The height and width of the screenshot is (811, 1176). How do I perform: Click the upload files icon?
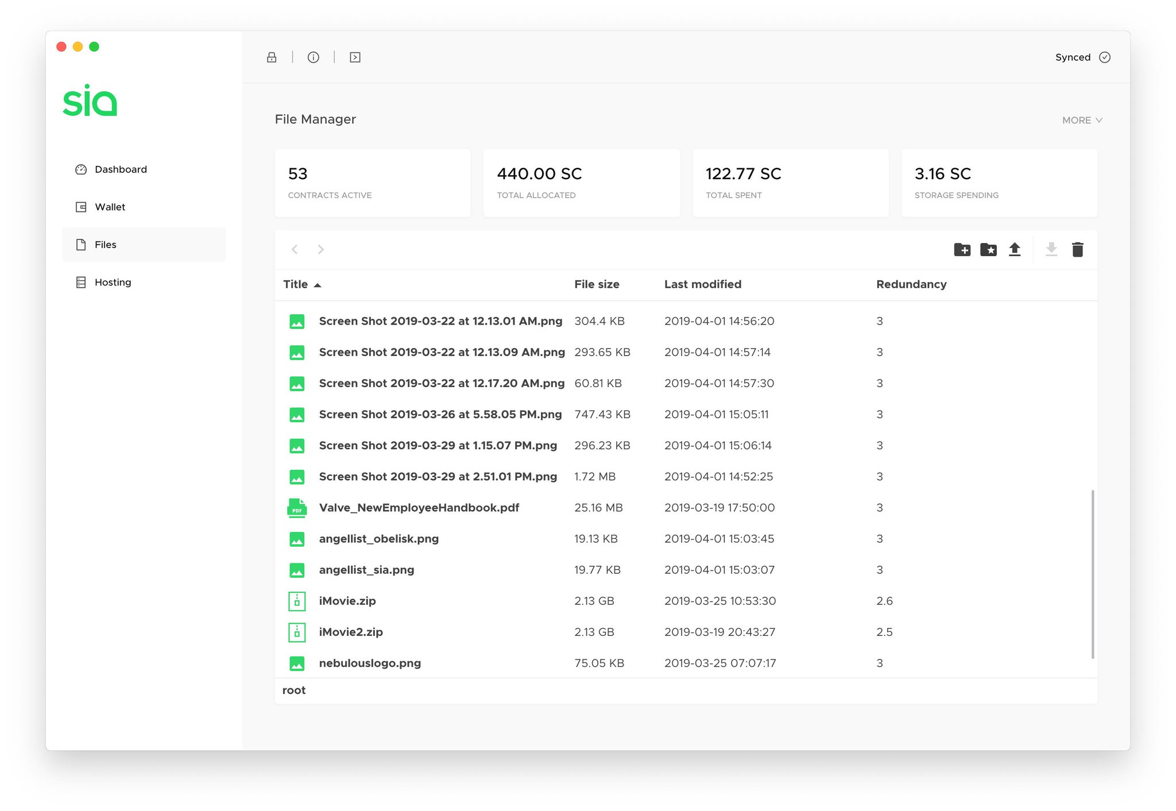click(x=1014, y=250)
